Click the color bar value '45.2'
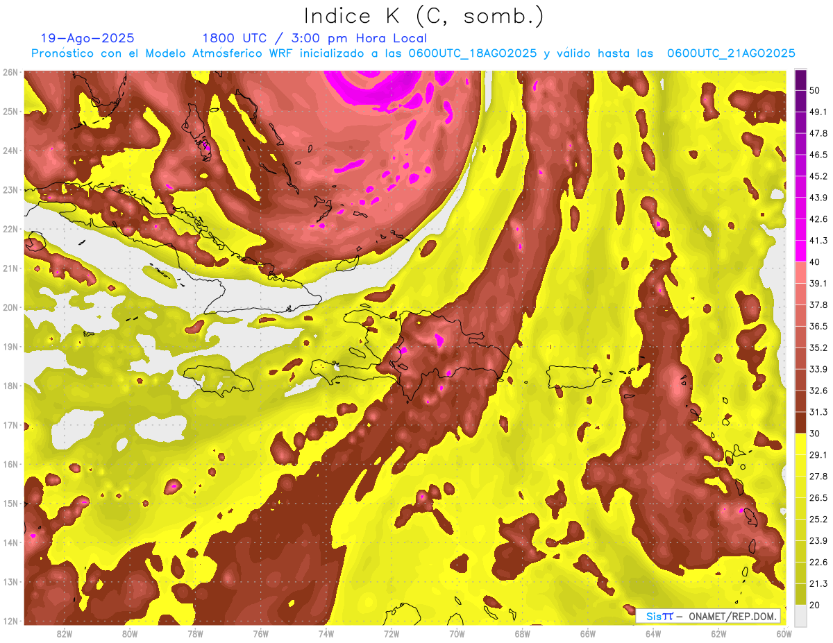This screenshot has height=643, width=833. (x=818, y=176)
